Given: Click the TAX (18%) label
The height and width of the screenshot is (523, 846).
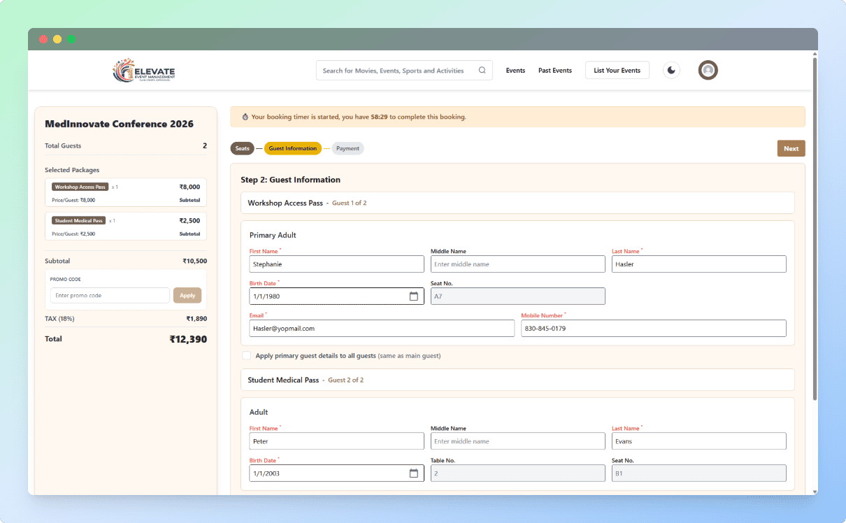Looking at the screenshot, I should tap(59, 319).
